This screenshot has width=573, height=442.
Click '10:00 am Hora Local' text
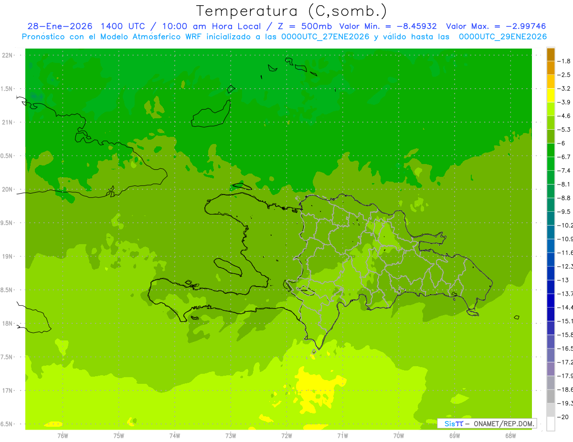(x=211, y=26)
